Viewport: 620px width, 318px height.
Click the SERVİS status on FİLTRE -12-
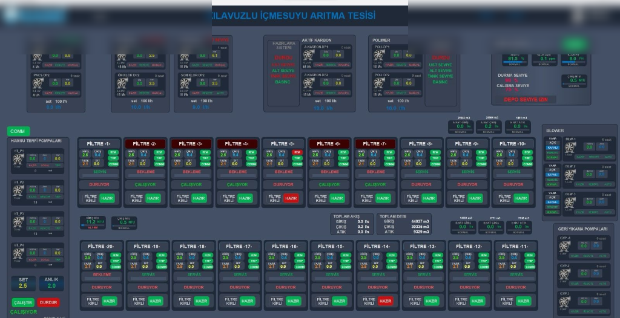(470, 274)
